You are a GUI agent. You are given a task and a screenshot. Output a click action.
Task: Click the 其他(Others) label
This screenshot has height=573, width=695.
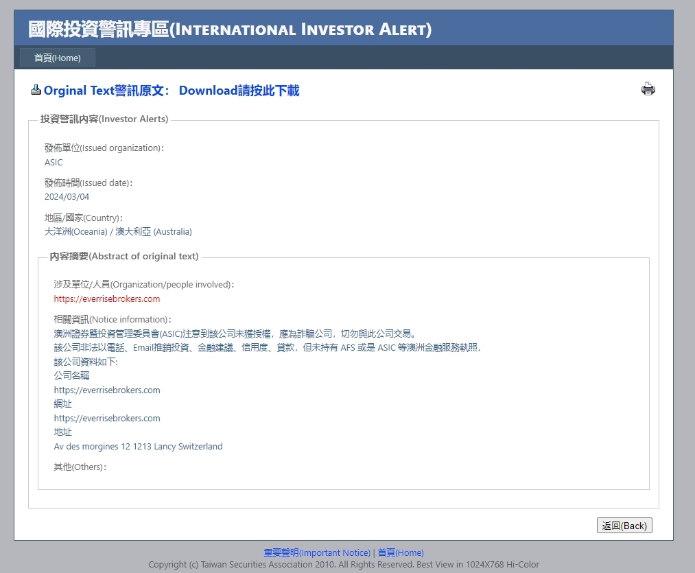pos(80,467)
